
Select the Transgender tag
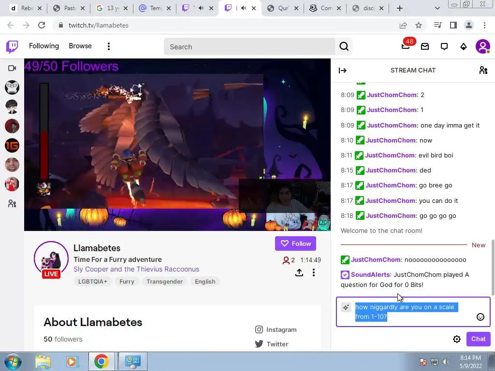point(164,282)
